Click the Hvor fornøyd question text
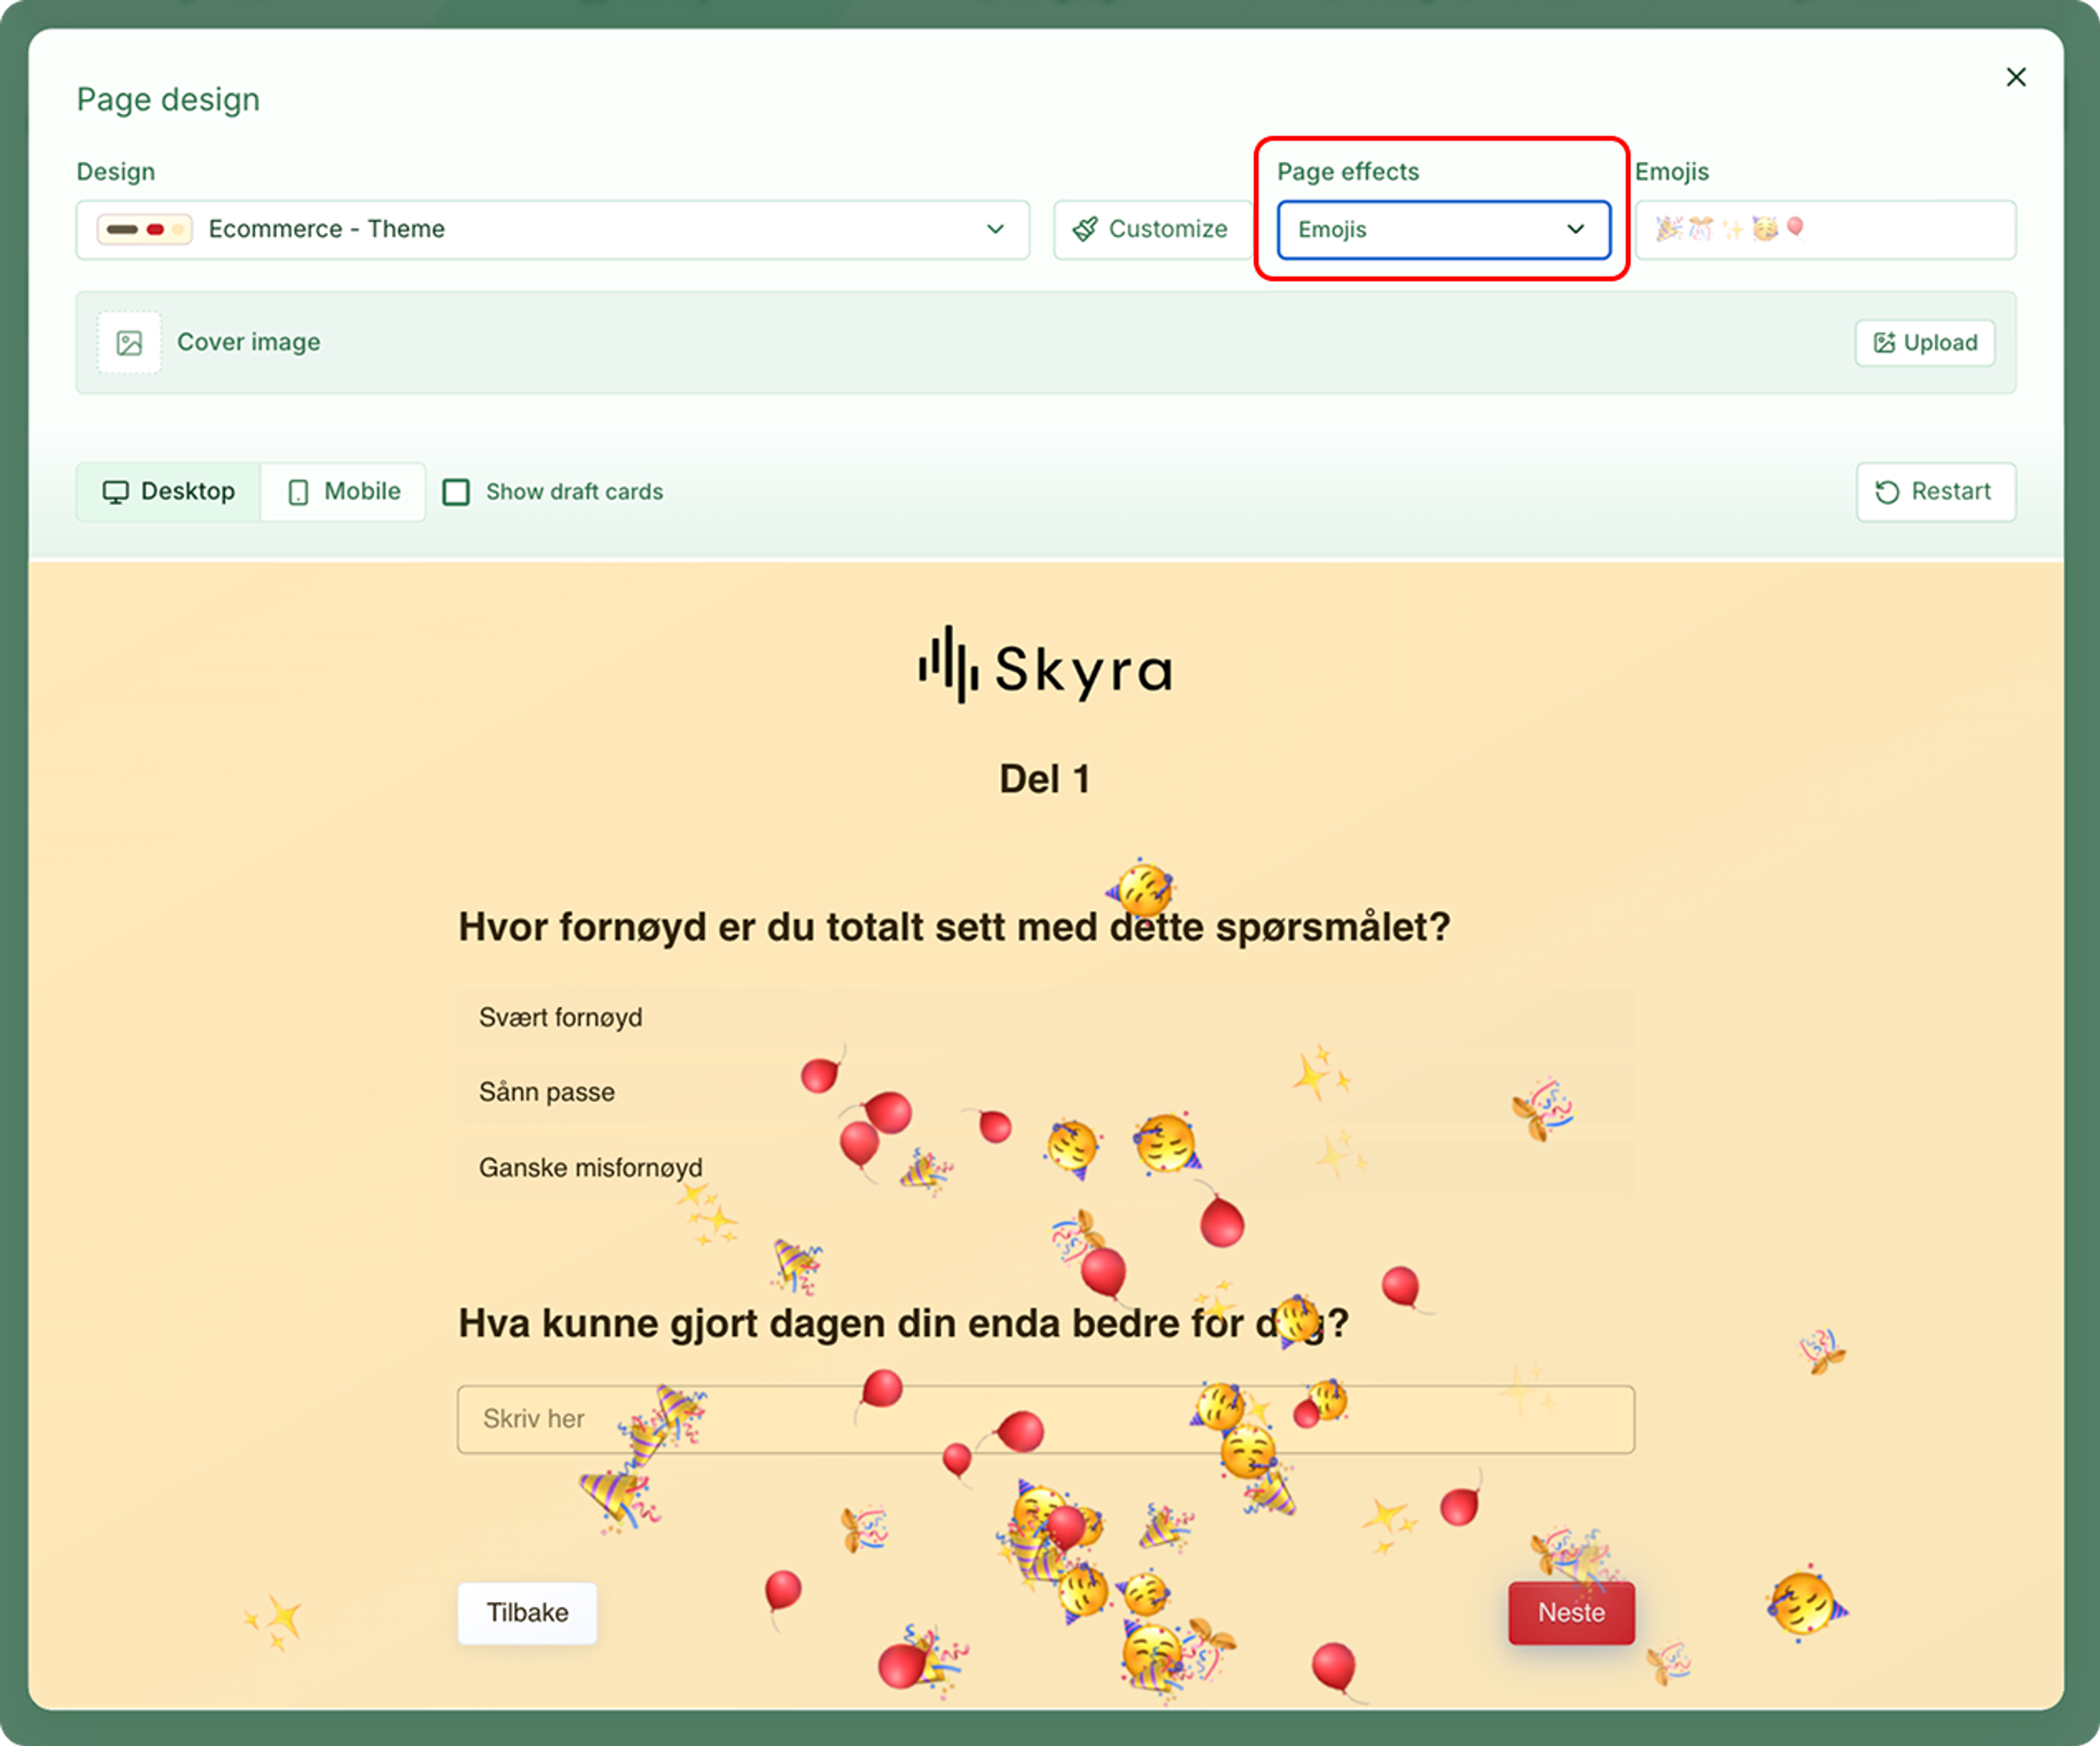The height and width of the screenshot is (1746, 2100). [954, 928]
